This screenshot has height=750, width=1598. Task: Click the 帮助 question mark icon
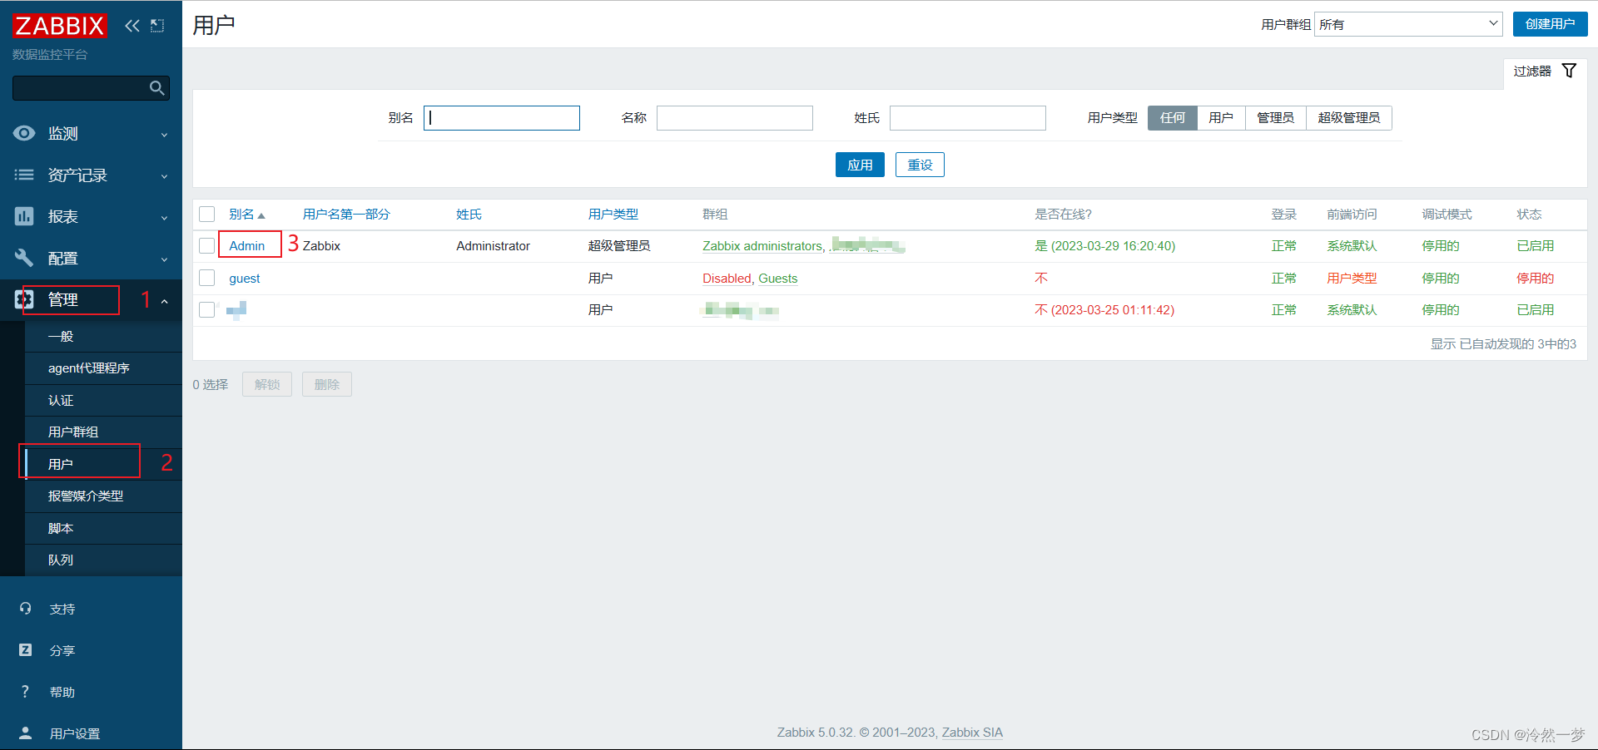(x=26, y=692)
